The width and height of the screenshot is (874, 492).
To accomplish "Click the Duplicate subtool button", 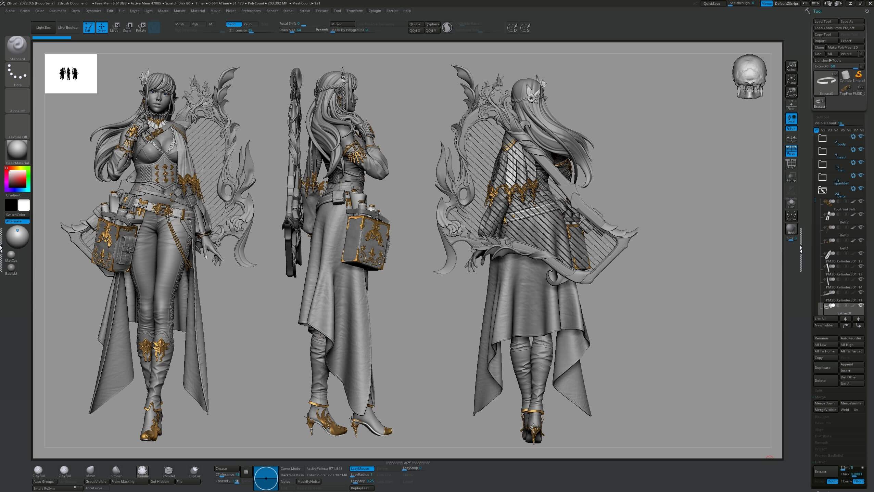I will click(826, 368).
